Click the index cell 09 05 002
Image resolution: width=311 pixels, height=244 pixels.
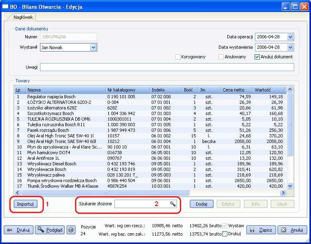coord(161,169)
